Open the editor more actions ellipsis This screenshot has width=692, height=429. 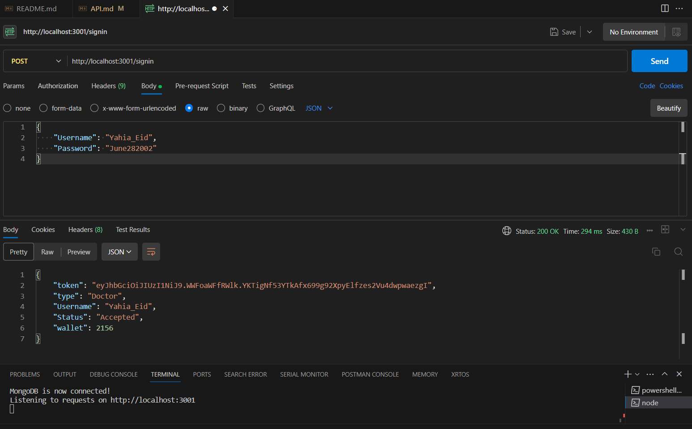coord(679,9)
